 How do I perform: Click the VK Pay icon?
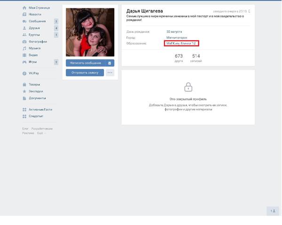tap(24, 74)
